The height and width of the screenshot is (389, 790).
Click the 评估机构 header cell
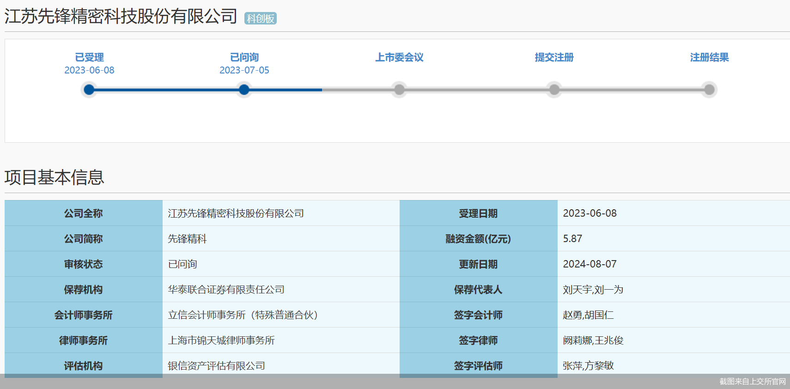click(x=84, y=365)
